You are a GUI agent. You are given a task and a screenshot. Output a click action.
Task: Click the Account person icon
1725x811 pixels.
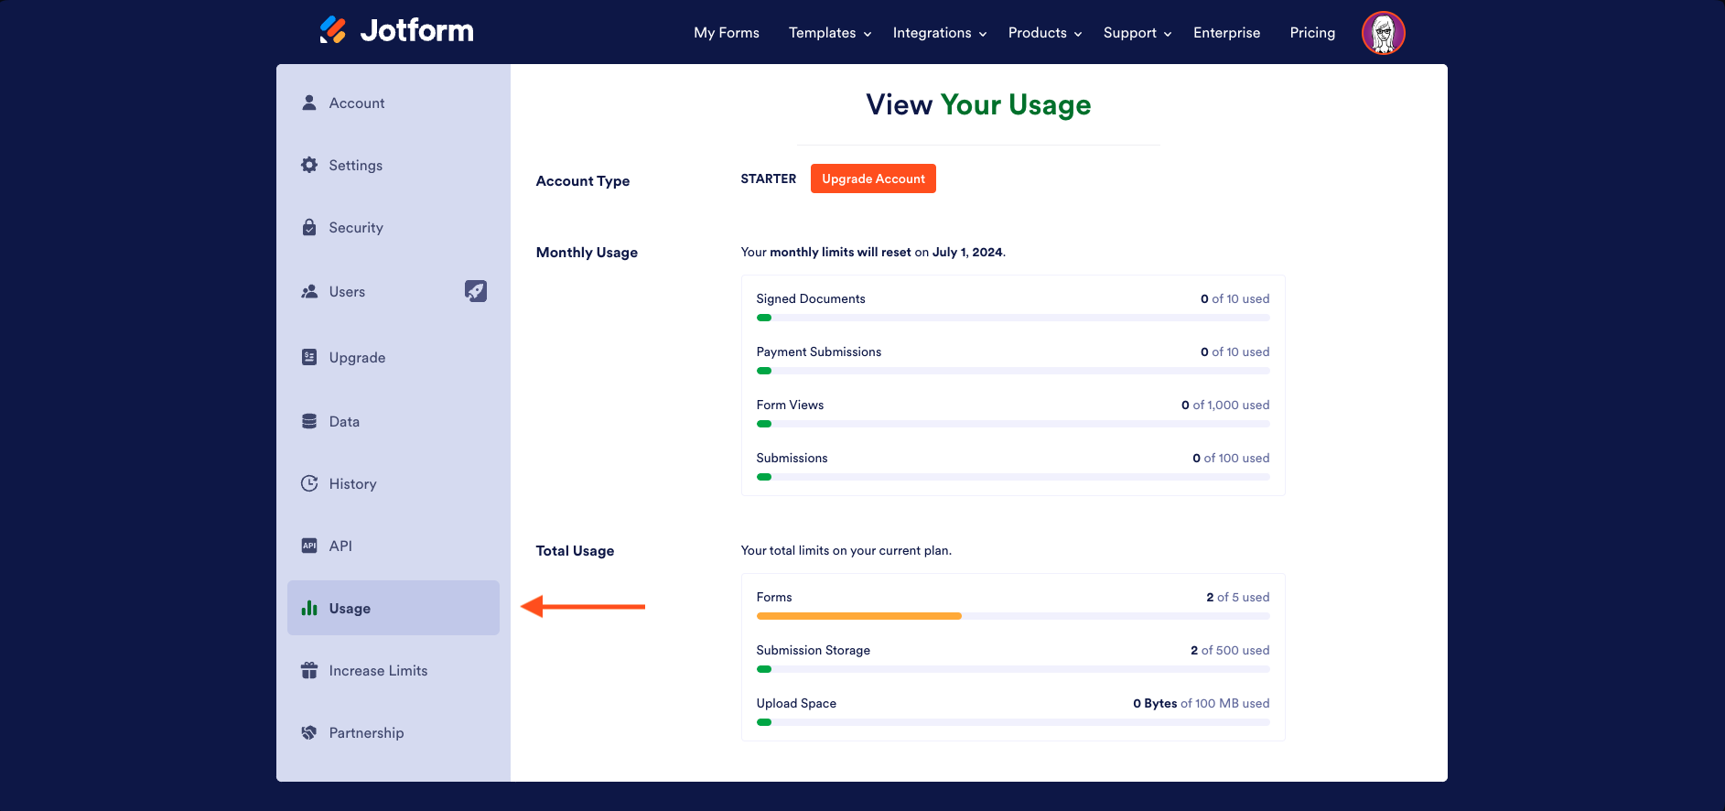click(309, 103)
